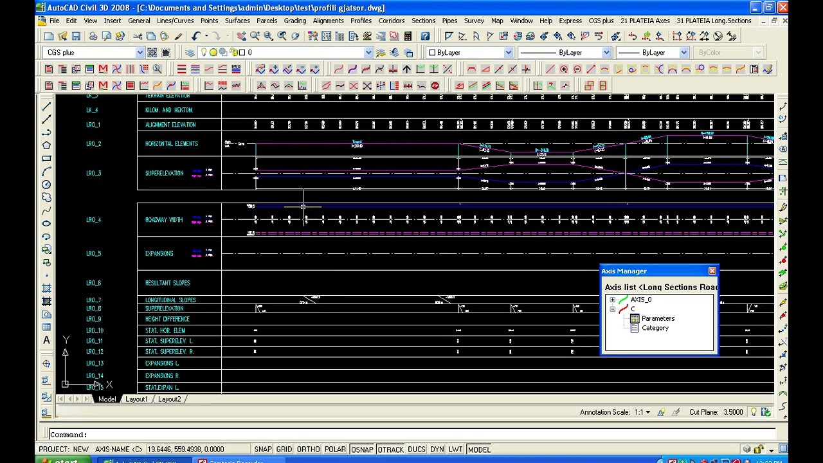Click the Workspace Settings gear icon
This screenshot has height=463, width=823.
point(152,52)
